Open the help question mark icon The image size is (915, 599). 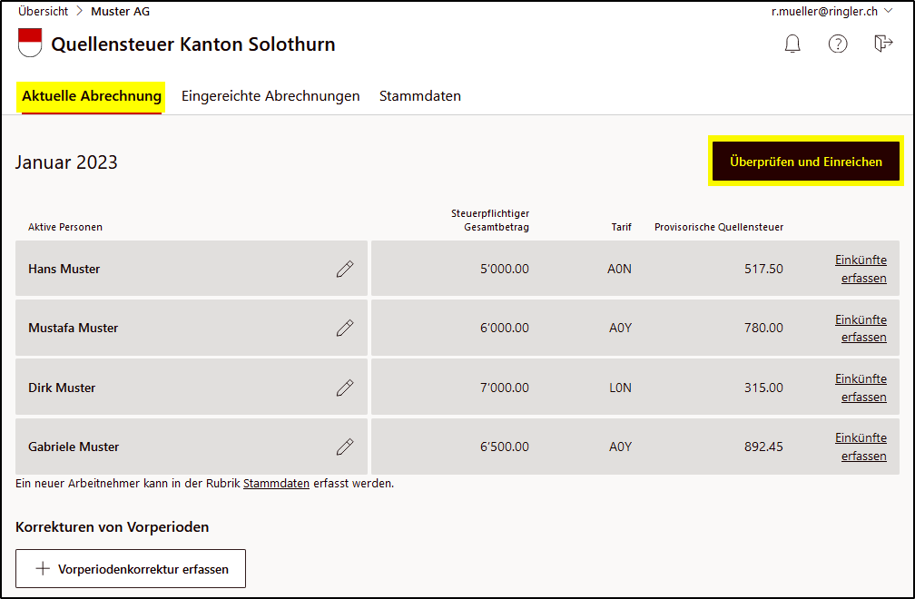tap(838, 44)
